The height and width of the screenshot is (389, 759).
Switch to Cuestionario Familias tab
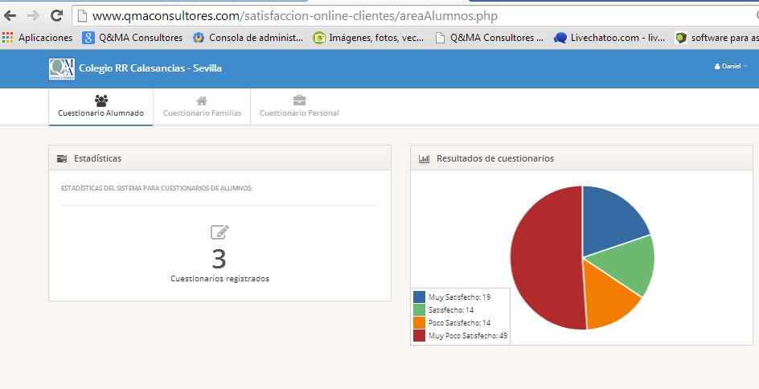[202, 106]
